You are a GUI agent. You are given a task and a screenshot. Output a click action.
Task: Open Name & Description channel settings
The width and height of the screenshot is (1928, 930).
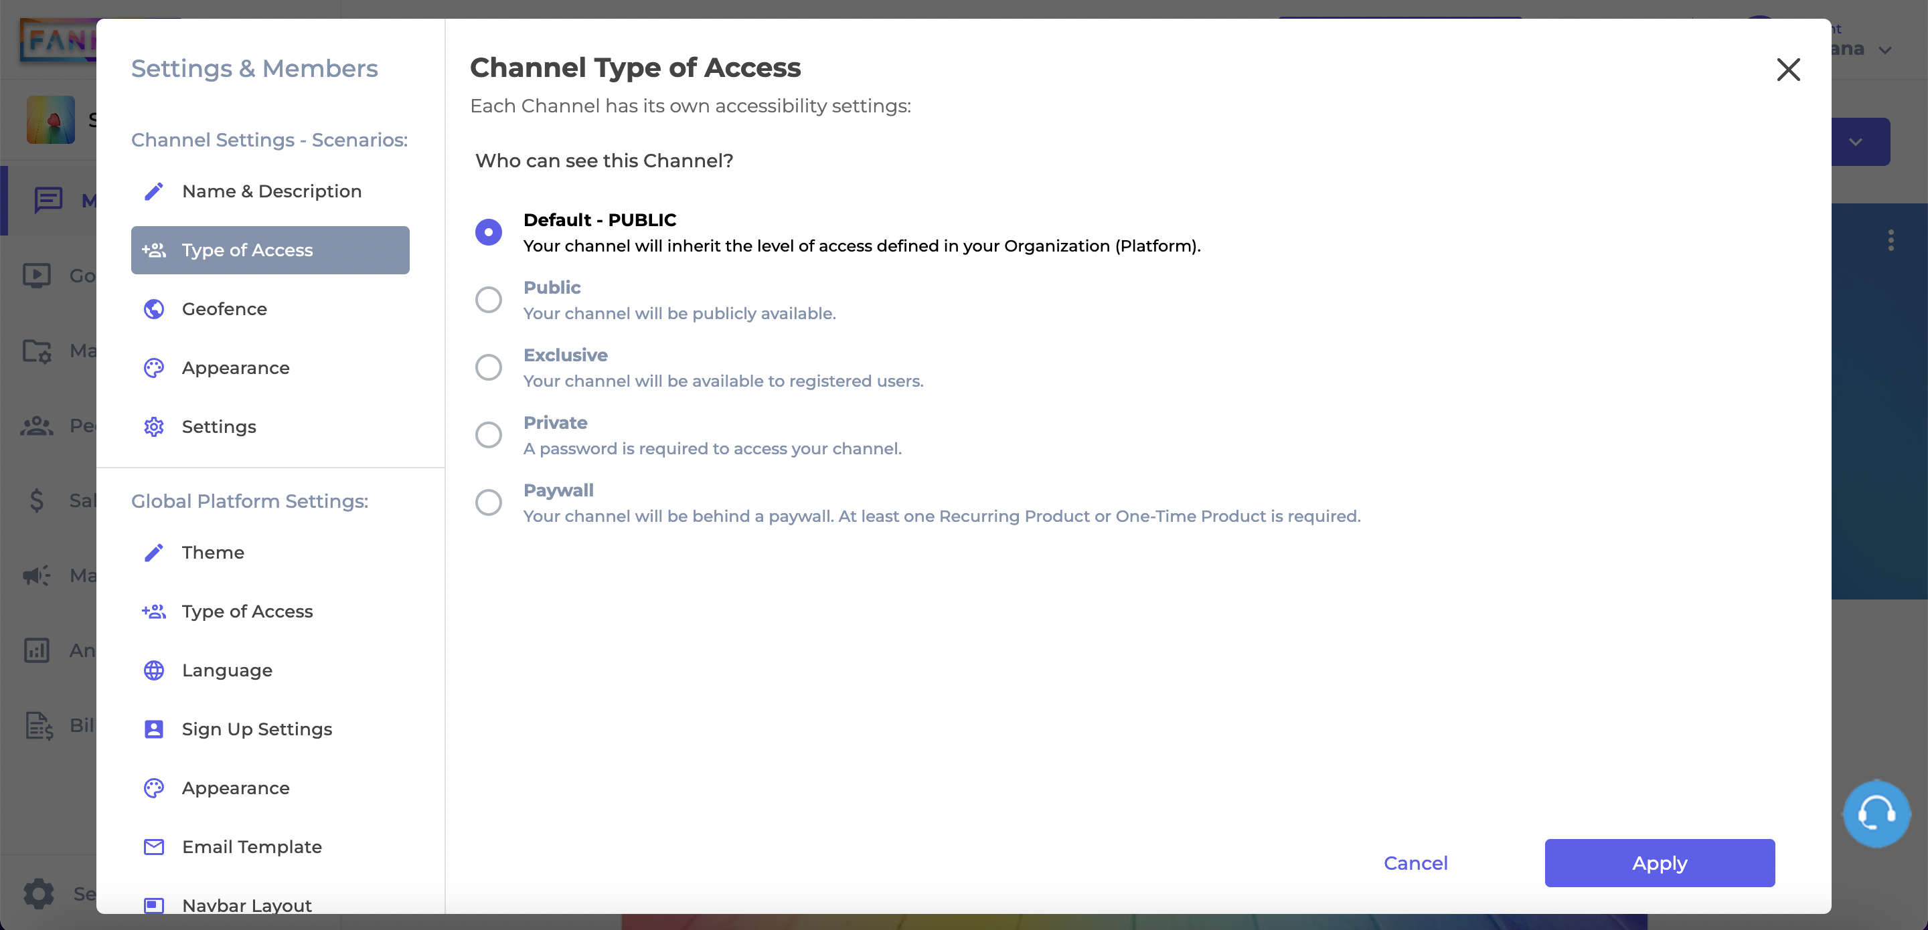tap(270, 191)
